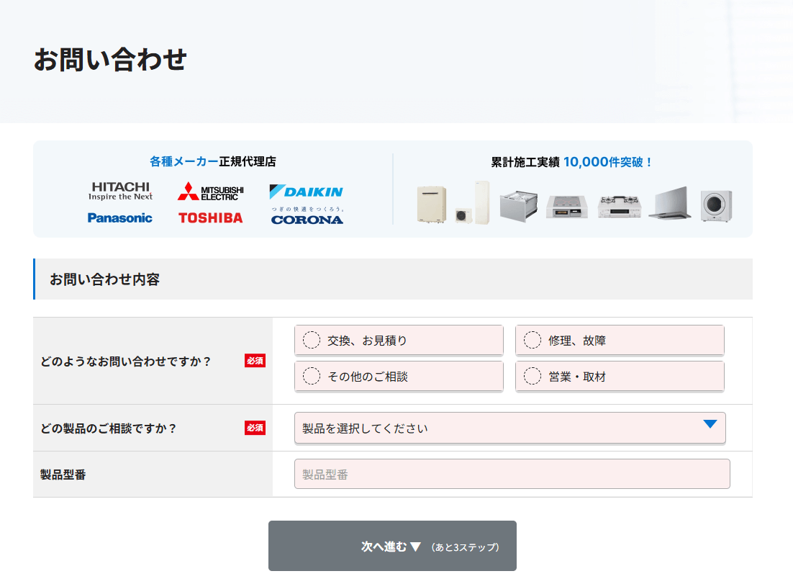The image size is (793, 584).
Task: Focus the 製品型番 input field
Action: pyautogui.click(x=512, y=475)
